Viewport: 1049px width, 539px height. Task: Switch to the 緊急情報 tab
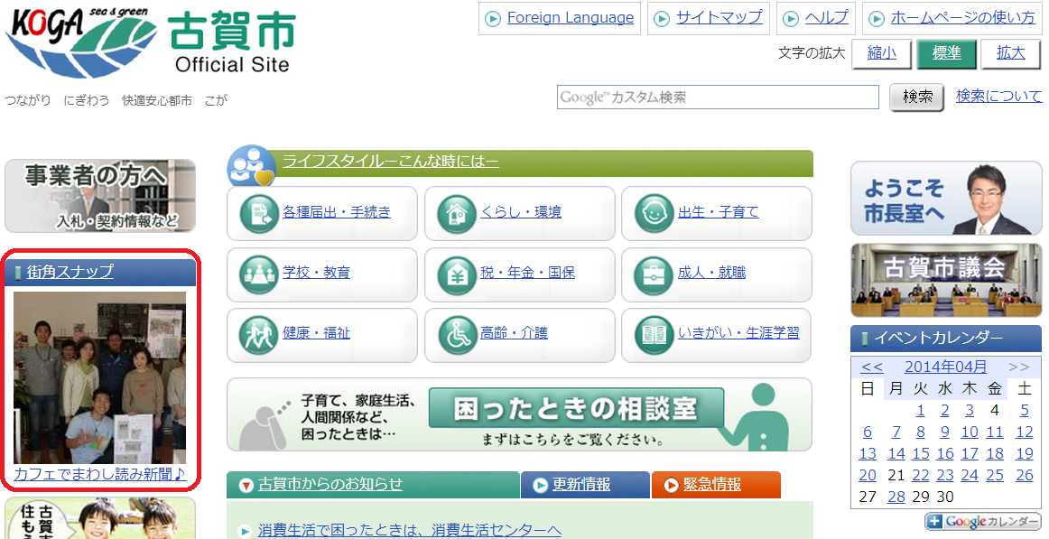click(x=715, y=485)
